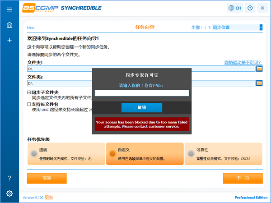The height and width of the screenshot is (203, 271).
Task: Select the 速度 priority option
Action: click(x=34, y=154)
